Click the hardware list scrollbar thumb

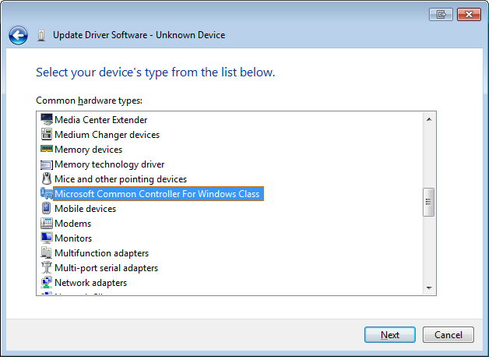[428, 202]
